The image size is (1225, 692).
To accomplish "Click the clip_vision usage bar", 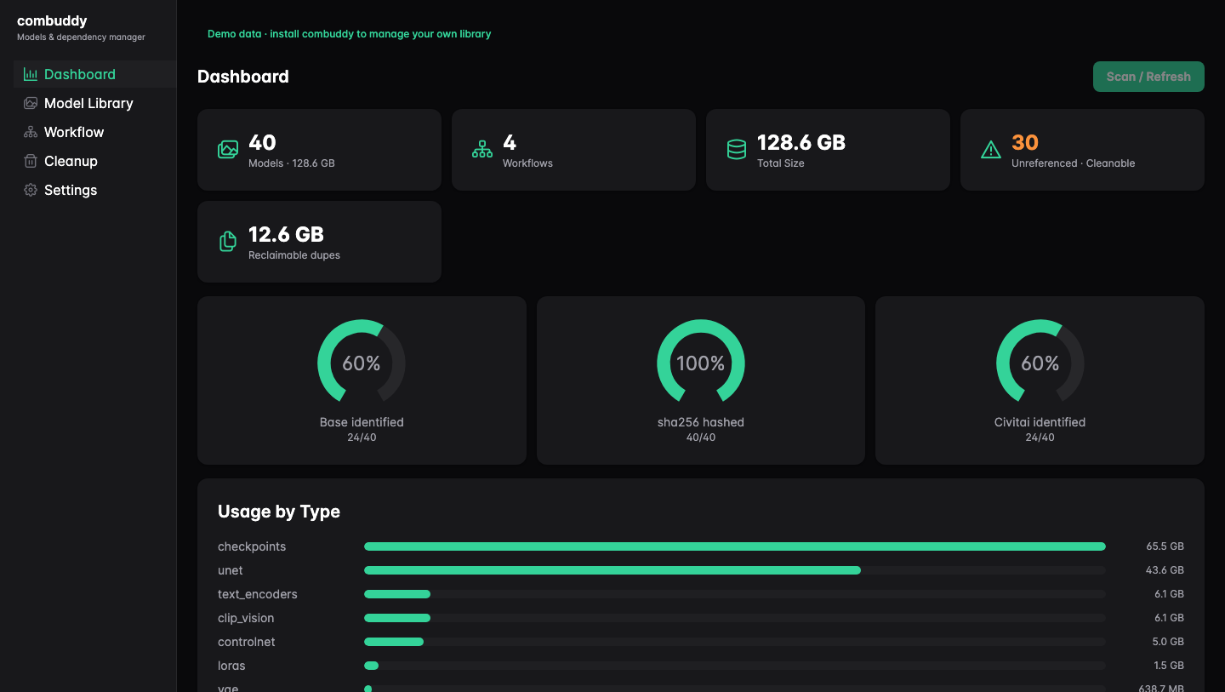I will coord(735,618).
